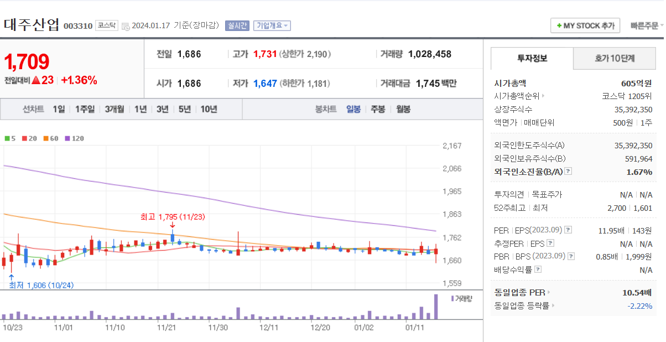This screenshot has width=666, height=342.
Task: Click the 동일업종 PER link
Action: 519,292
